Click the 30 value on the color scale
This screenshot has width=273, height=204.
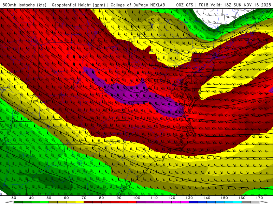point(14,198)
